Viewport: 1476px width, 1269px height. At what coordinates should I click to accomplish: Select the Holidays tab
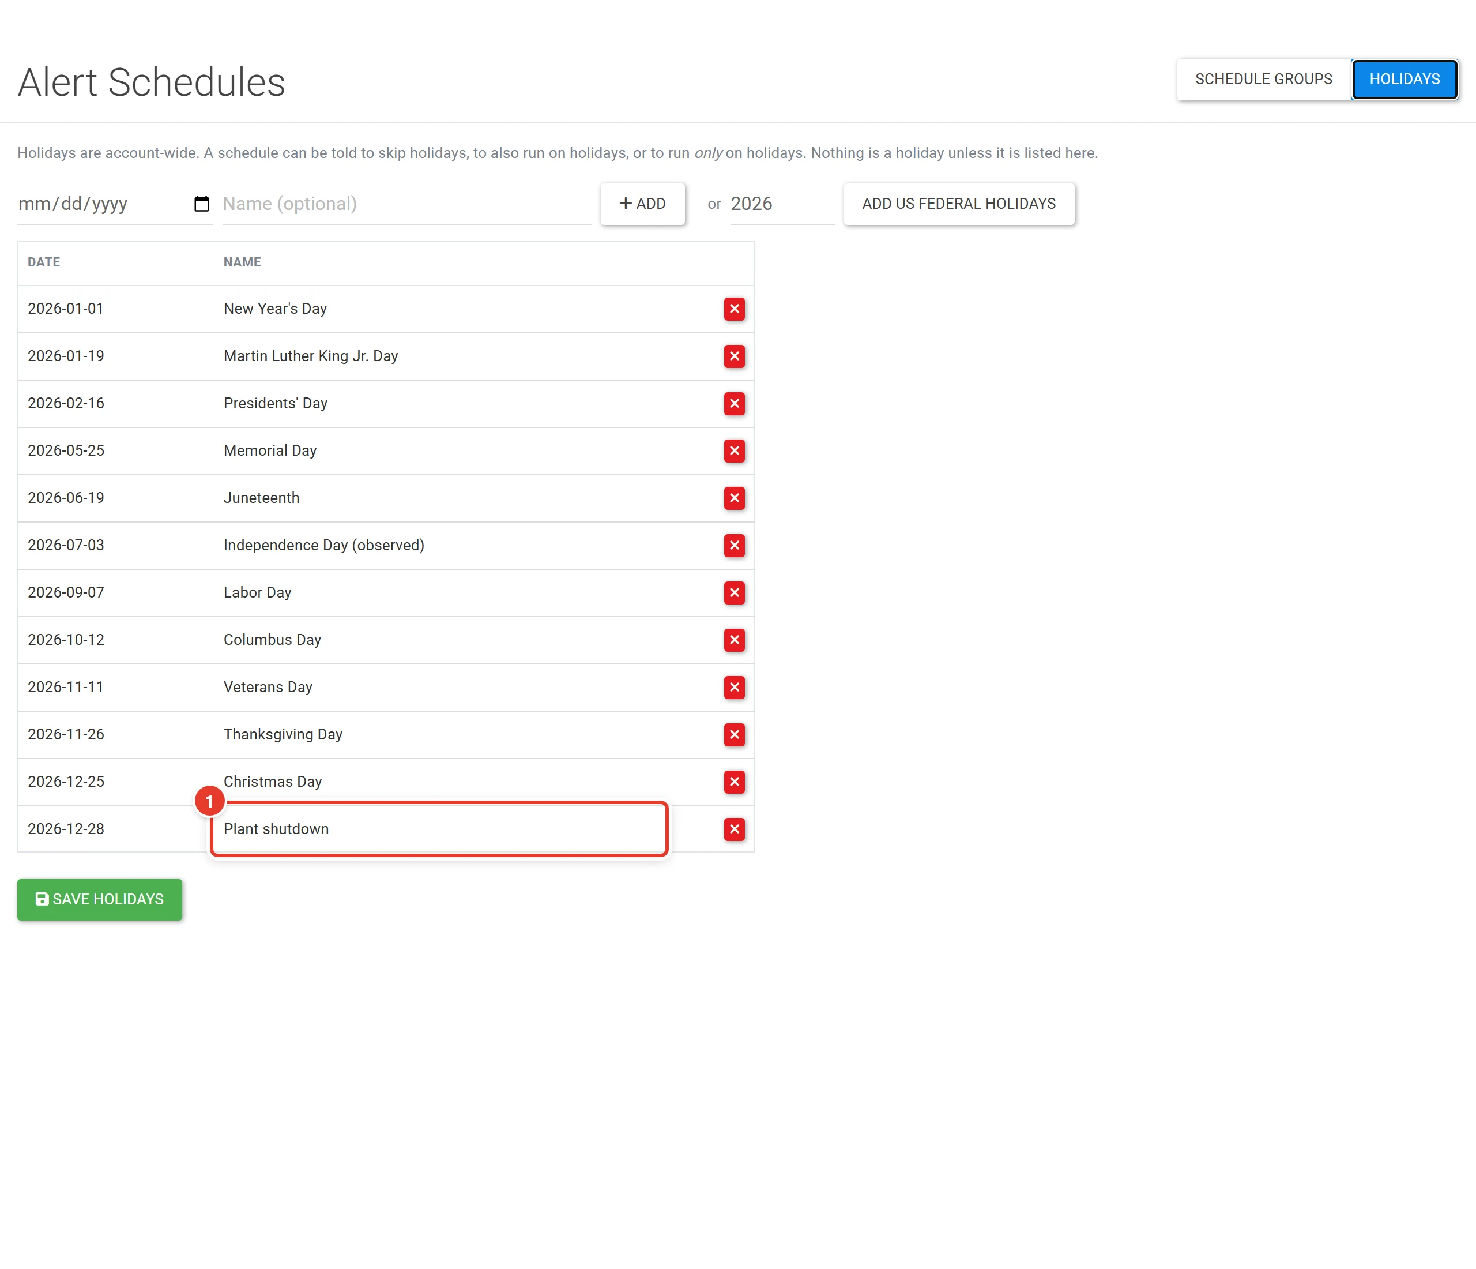coord(1405,79)
